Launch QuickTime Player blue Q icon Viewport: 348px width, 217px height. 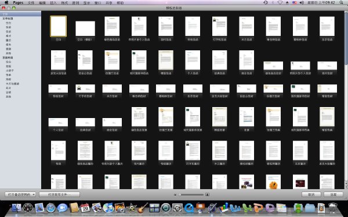point(189,208)
